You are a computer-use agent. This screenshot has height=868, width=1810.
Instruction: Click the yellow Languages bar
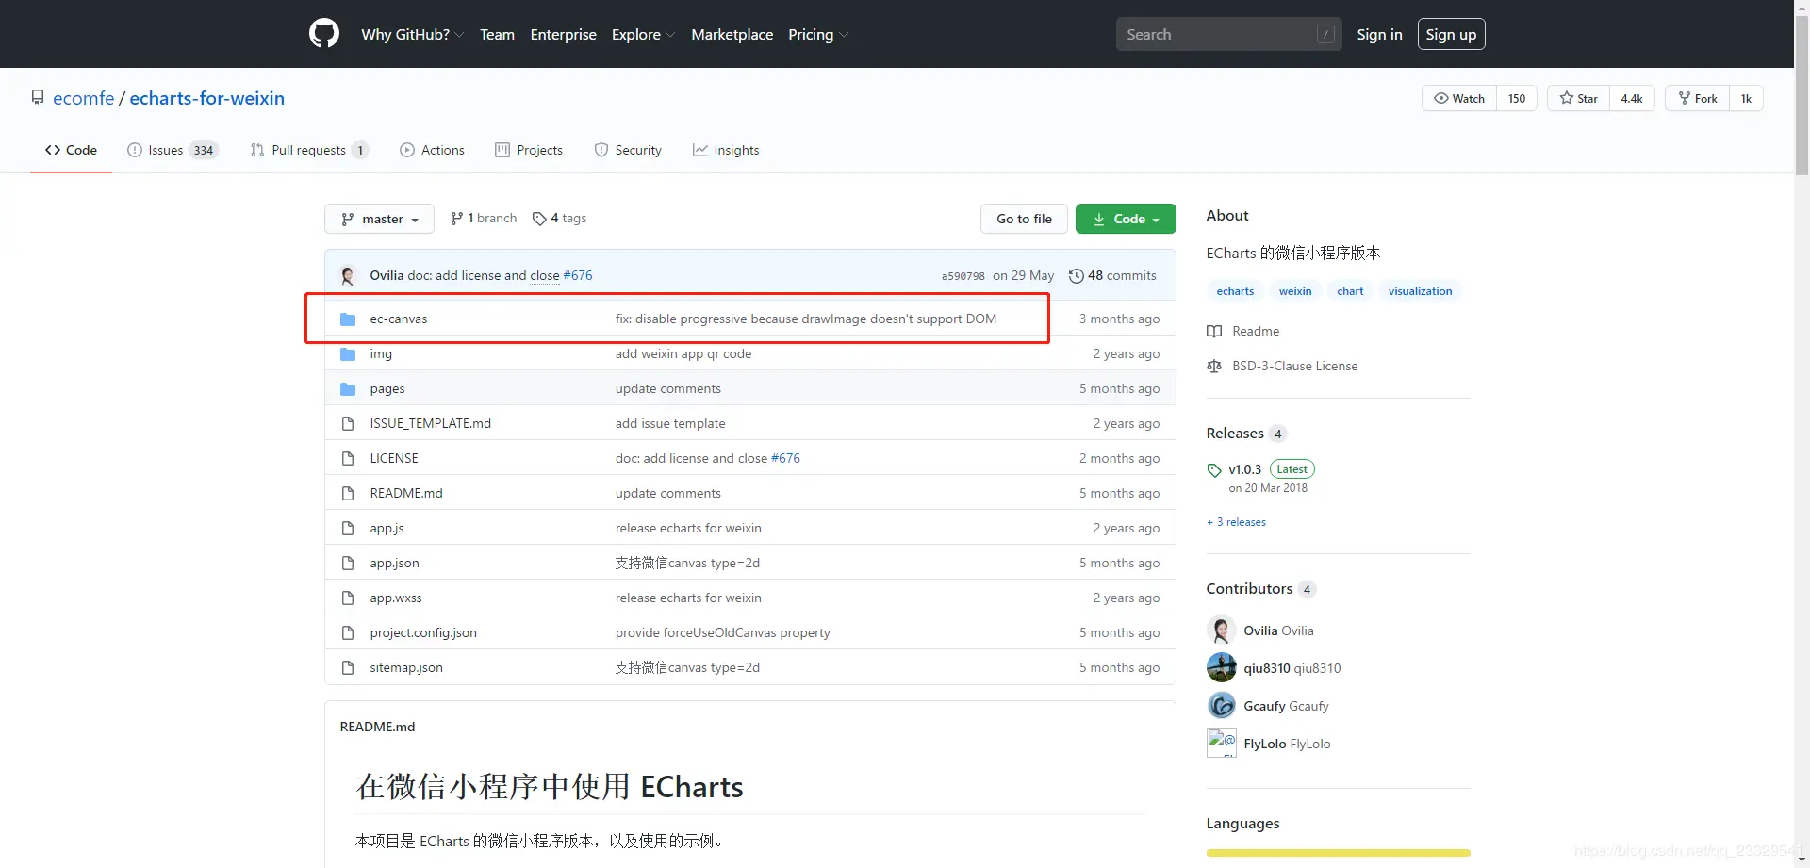pyautogui.click(x=1339, y=853)
